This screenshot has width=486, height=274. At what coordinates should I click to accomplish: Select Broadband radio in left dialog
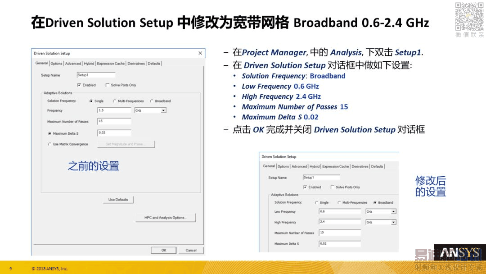point(152,101)
